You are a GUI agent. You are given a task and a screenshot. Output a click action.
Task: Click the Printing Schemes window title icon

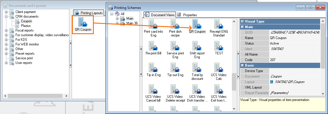coord(111,8)
